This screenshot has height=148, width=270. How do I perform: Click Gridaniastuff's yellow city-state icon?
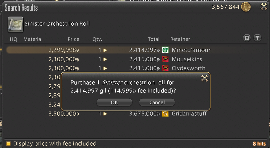click(x=165, y=114)
